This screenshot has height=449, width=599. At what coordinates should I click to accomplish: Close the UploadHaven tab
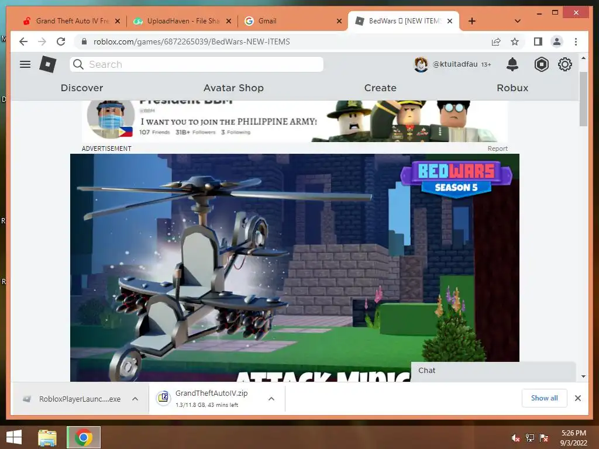pyautogui.click(x=229, y=21)
